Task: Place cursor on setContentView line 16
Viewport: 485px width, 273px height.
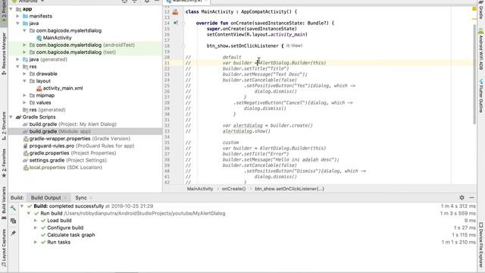Action: pos(257,34)
